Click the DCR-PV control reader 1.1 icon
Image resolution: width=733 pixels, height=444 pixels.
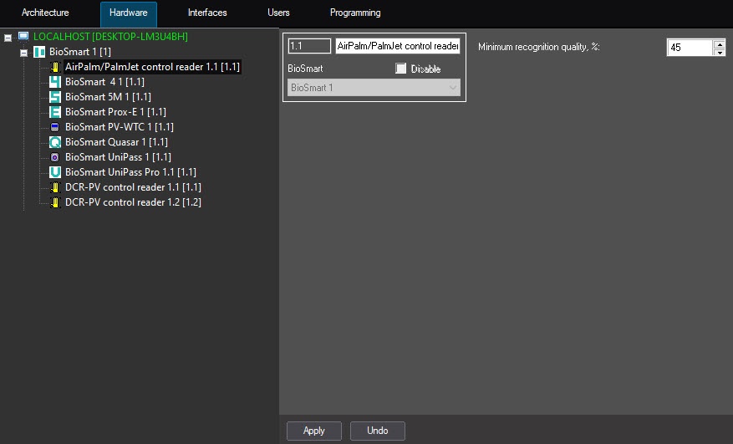tap(55, 187)
